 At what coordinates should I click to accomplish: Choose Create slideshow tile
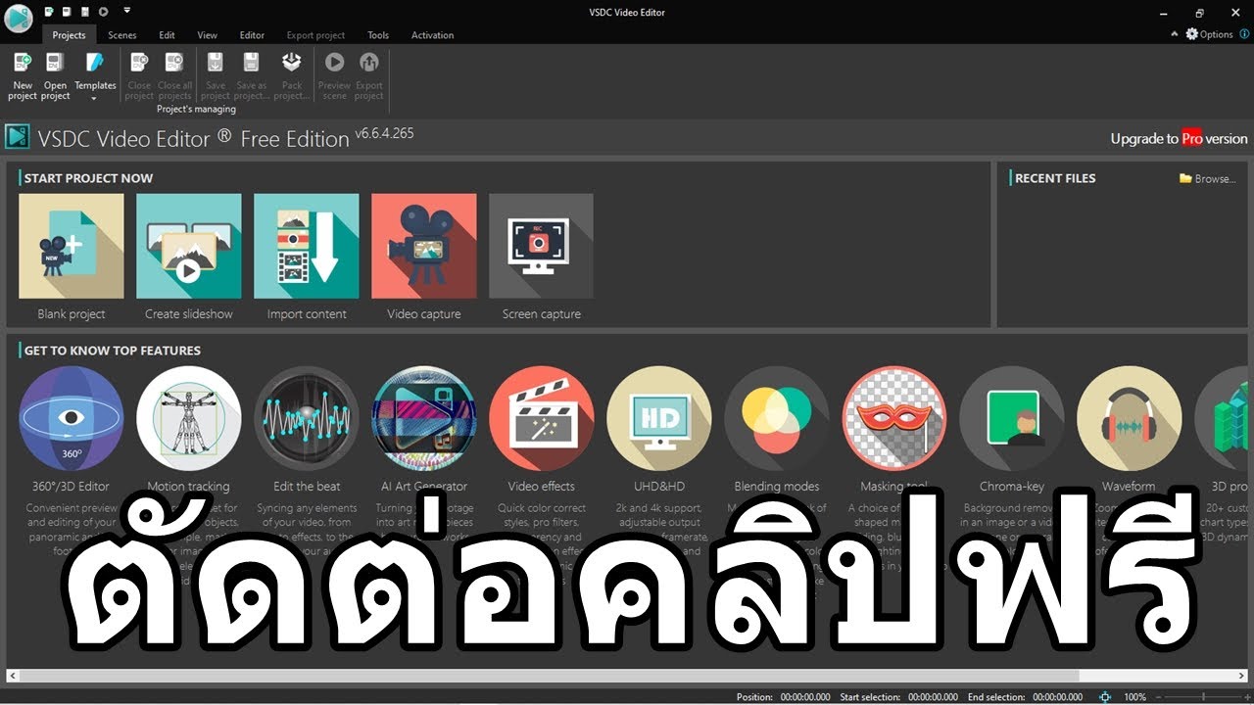[x=189, y=246]
